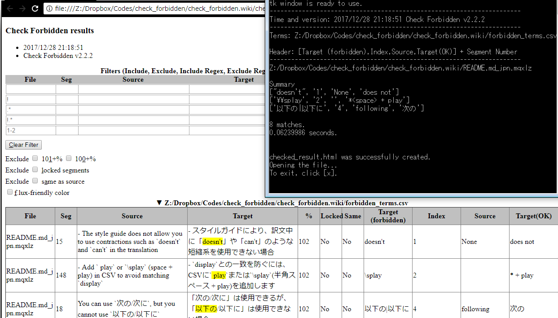
Task: Click the Source header in the filters table
Action: tap(133, 79)
